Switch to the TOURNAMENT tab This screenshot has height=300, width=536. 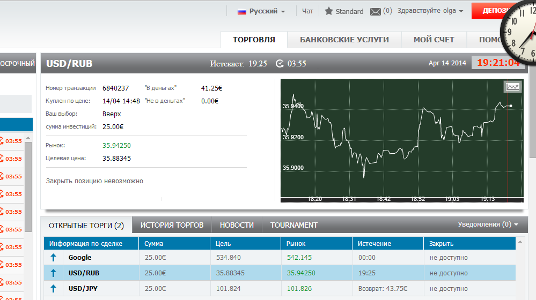click(293, 225)
